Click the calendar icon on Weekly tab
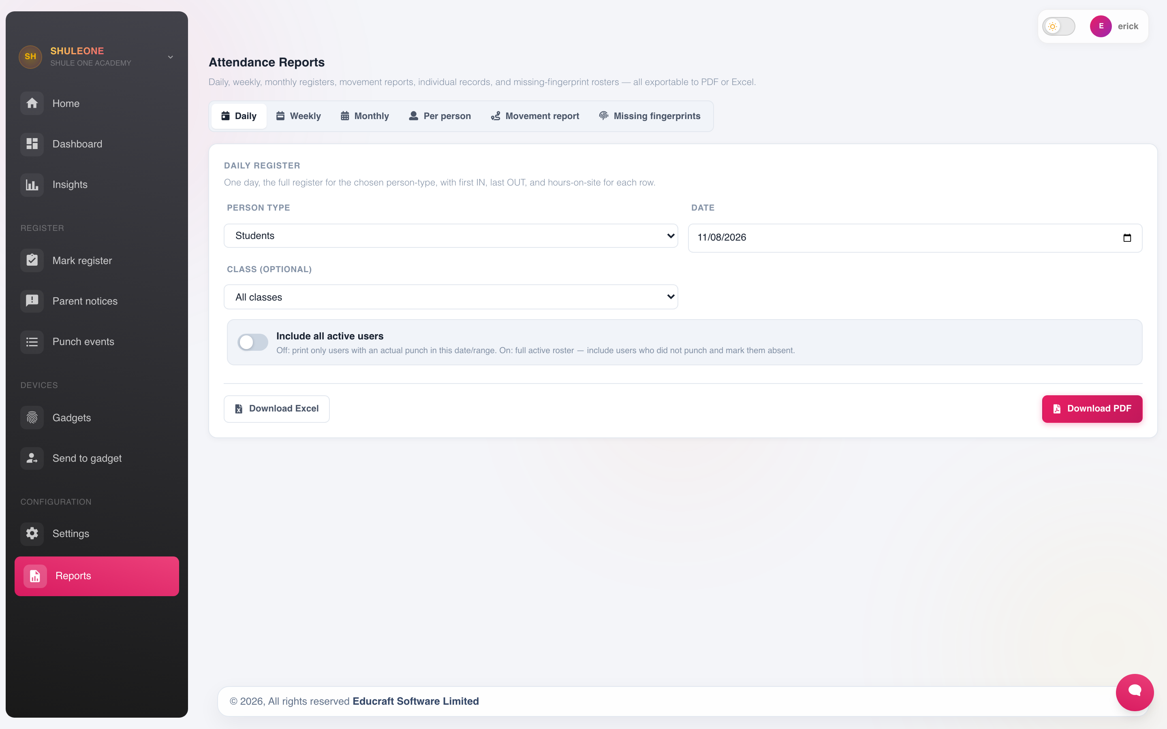The image size is (1167, 729). 280,116
